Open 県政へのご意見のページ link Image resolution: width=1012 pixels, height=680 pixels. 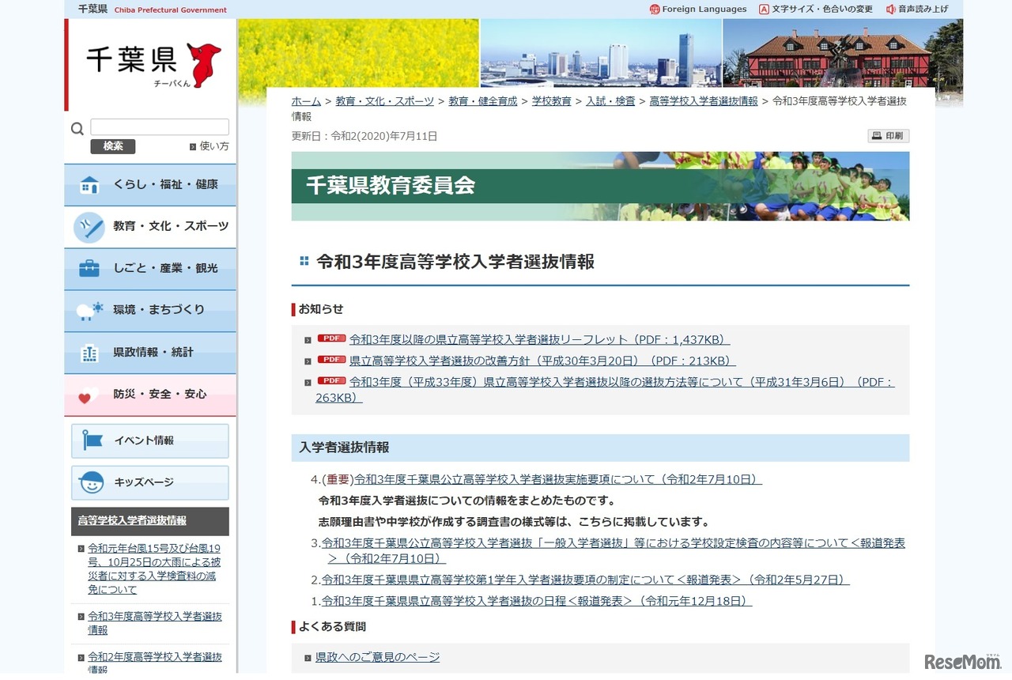pos(377,657)
